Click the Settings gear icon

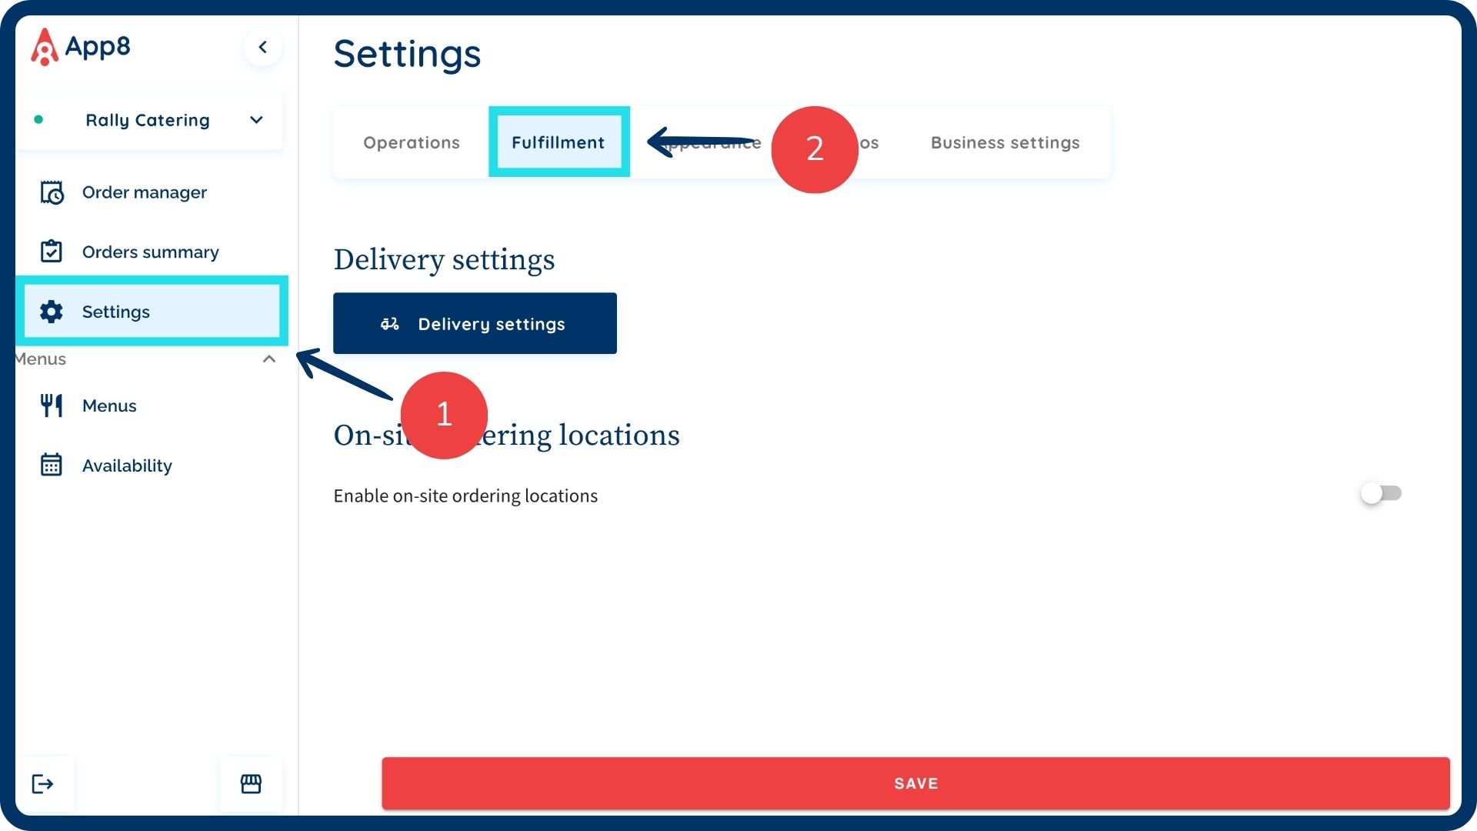(x=52, y=312)
